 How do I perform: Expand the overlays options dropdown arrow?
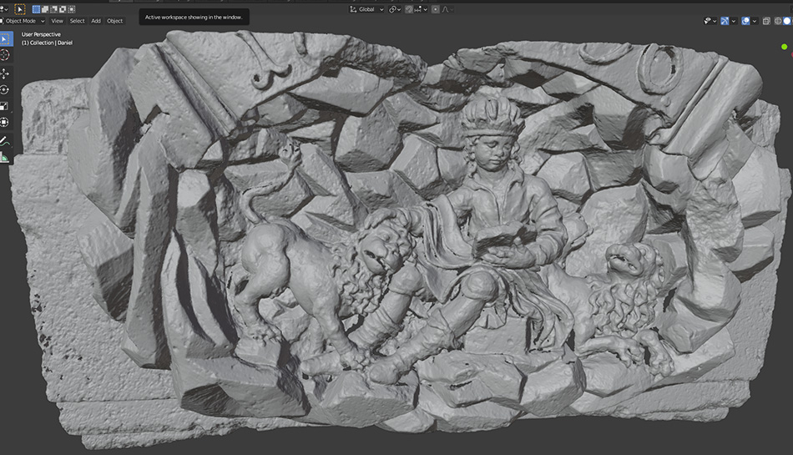click(755, 20)
